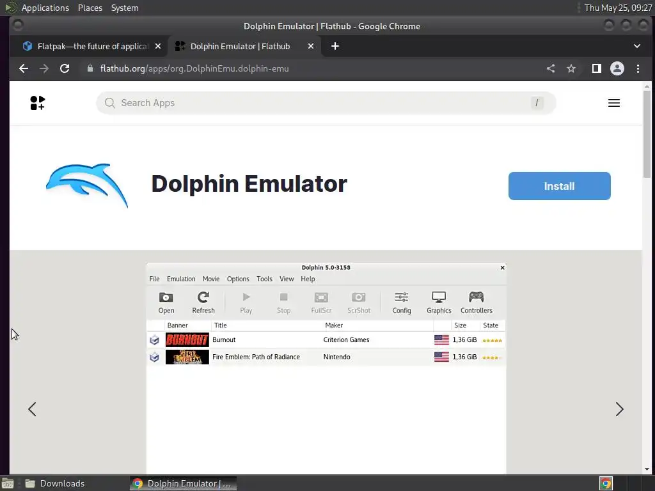The width and height of the screenshot is (655, 491).
Task: Click the Size column header
Action: pyautogui.click(x=460, y=325)
